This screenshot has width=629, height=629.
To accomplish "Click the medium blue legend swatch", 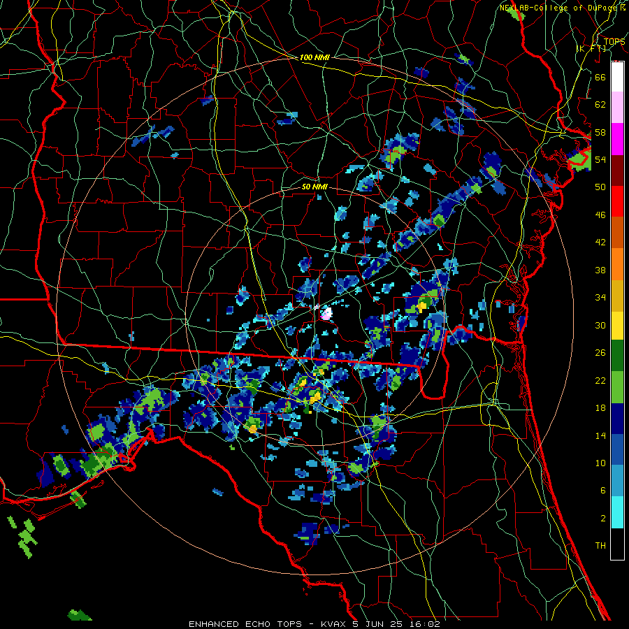I will coord(617,450).
